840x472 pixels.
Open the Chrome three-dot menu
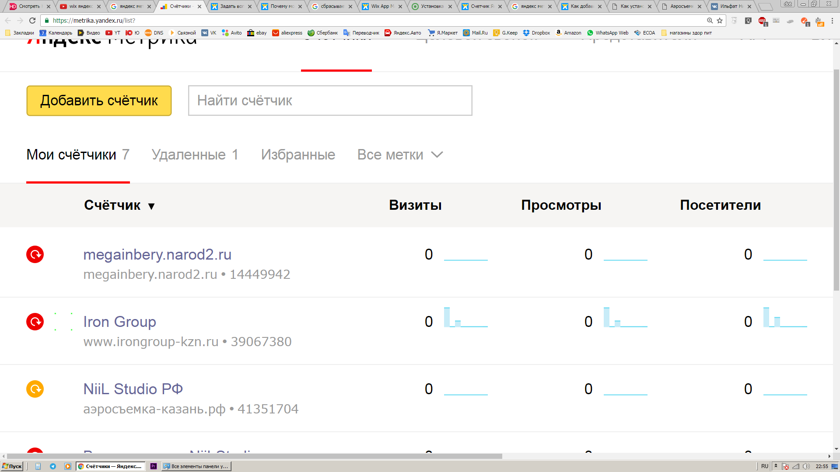click(833, 21)
